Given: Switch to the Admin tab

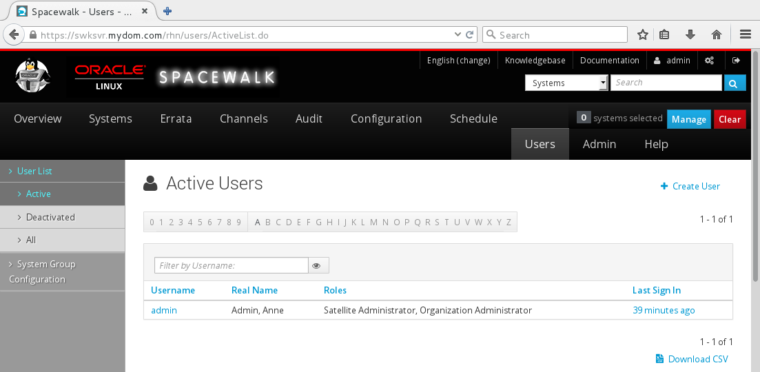Looking at the screenshot, I should coord(599,144).
